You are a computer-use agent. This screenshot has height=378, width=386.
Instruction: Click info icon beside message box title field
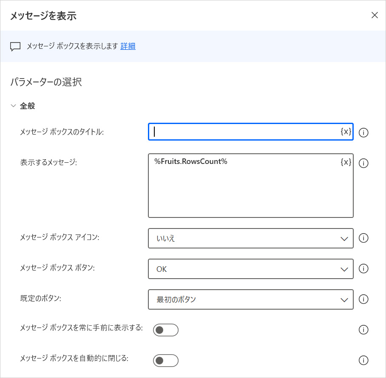click(x=363, y=133)
